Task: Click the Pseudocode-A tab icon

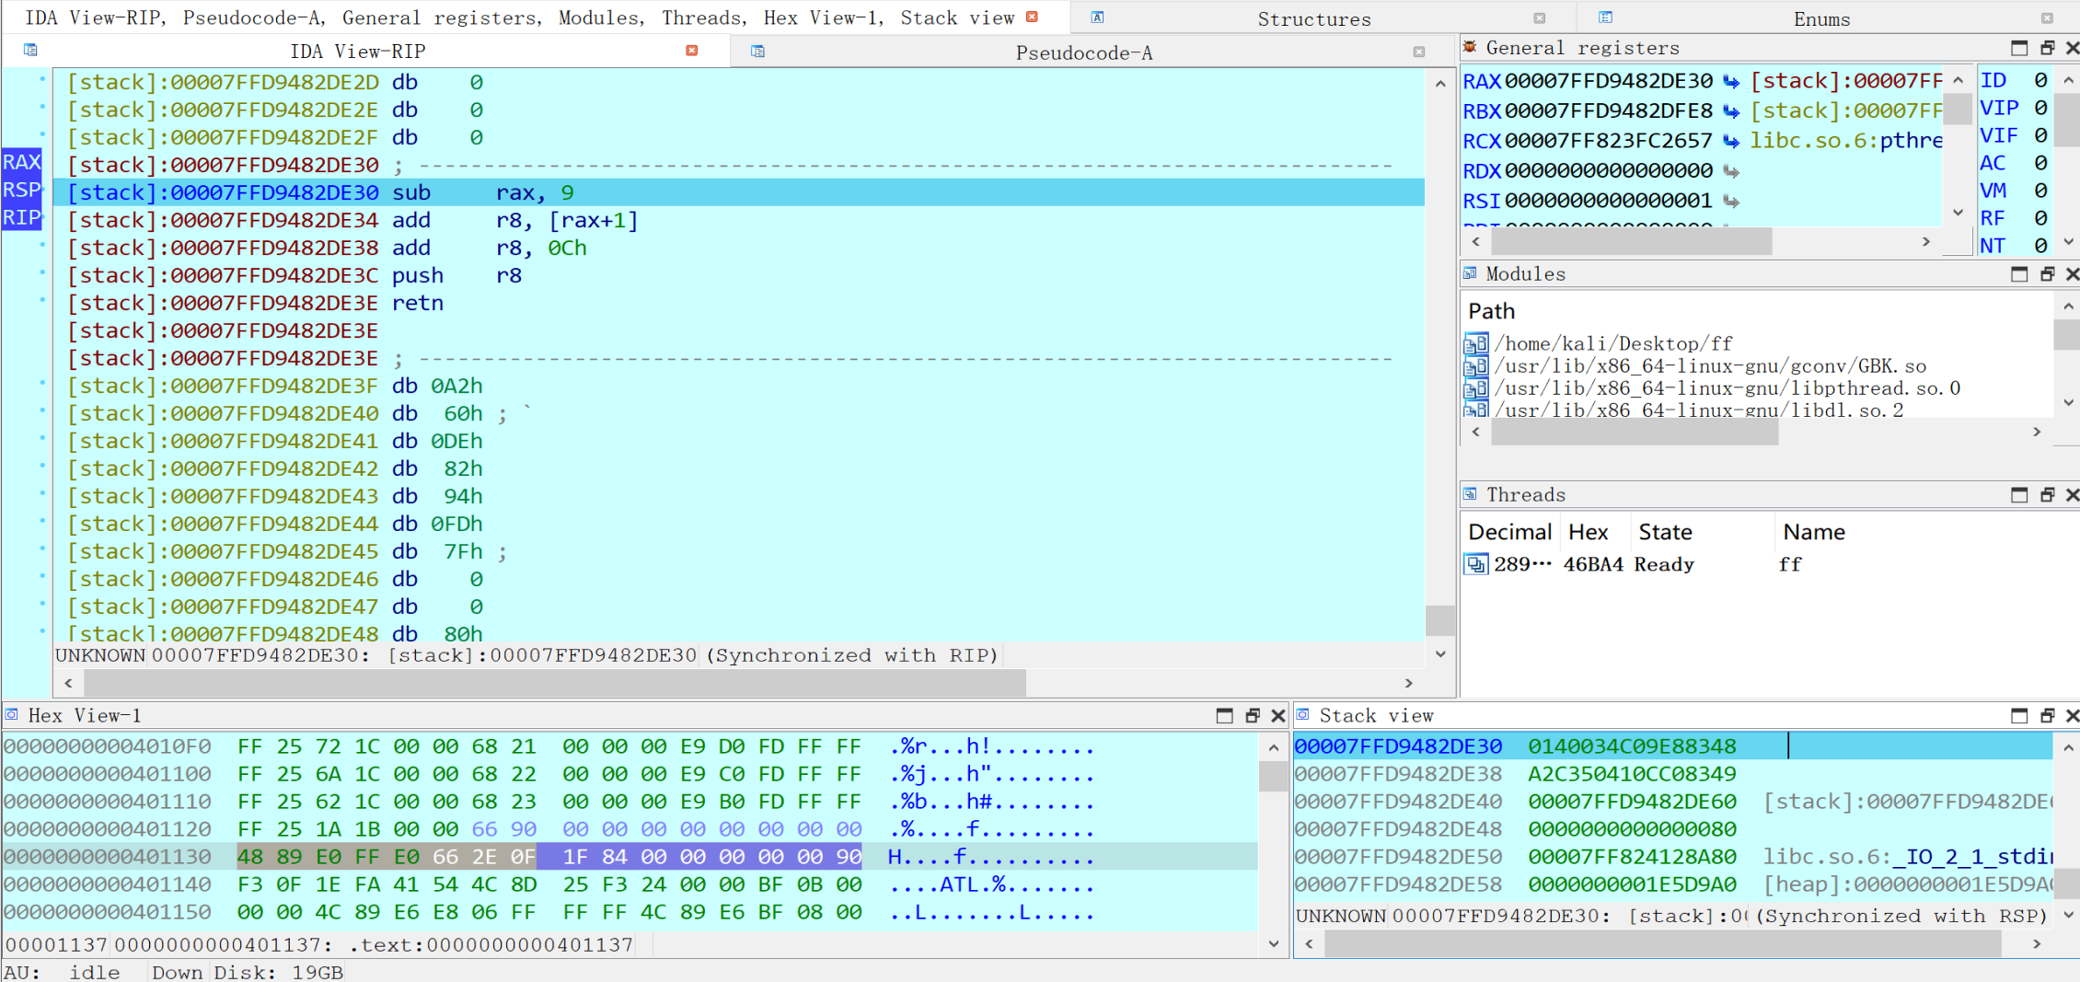Action: 757,52
